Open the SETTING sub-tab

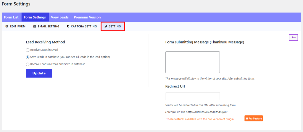click(x=113, y=27)
